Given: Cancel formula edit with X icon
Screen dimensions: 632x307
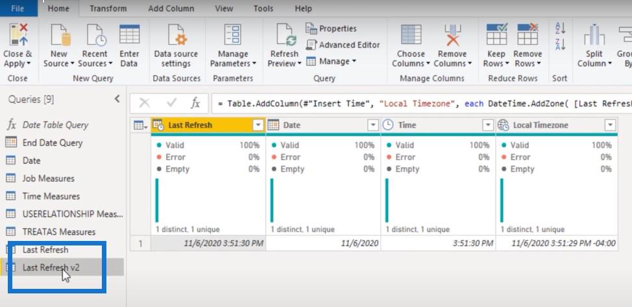Looking at the screenshot, I should click(x=144, y=104).
